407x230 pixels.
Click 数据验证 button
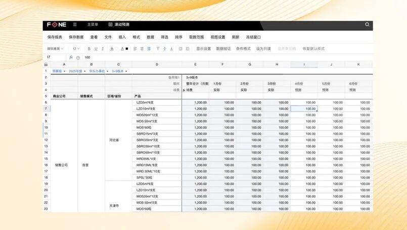(x=223, y=49)
